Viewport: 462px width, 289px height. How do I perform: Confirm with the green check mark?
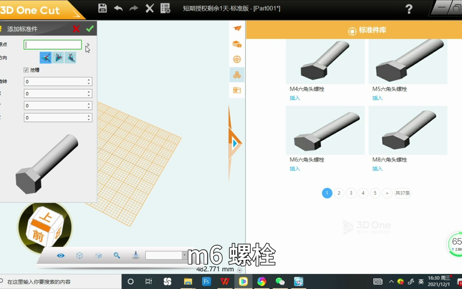pos(90,29)
